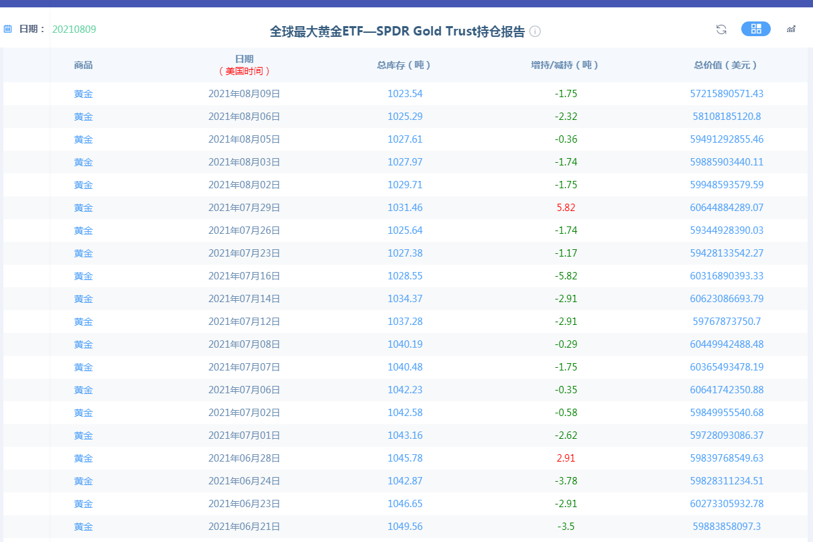The image size is (813, 542).
Task: Click total value 60623086693.79
Action: [727, 299]
